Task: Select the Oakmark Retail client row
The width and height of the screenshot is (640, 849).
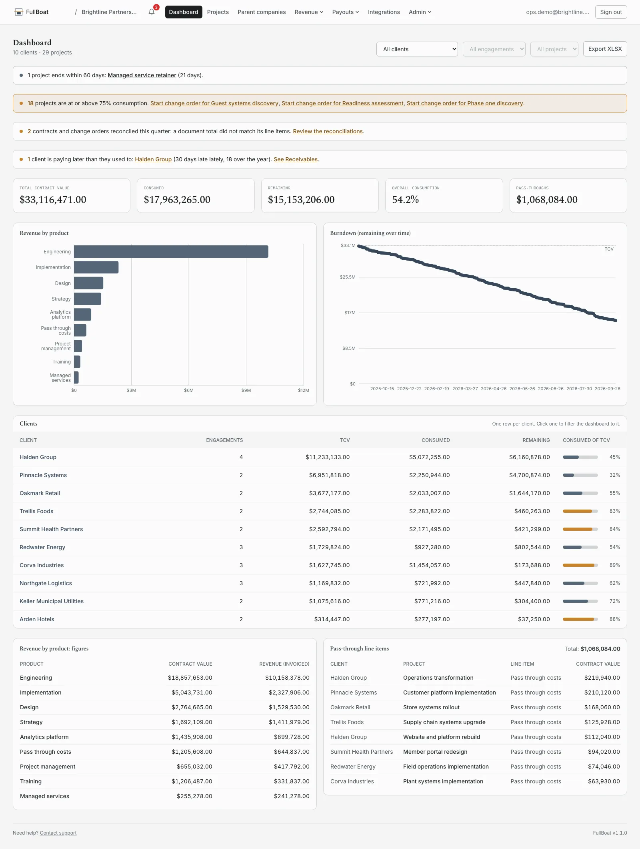Action: click(320, 493)
